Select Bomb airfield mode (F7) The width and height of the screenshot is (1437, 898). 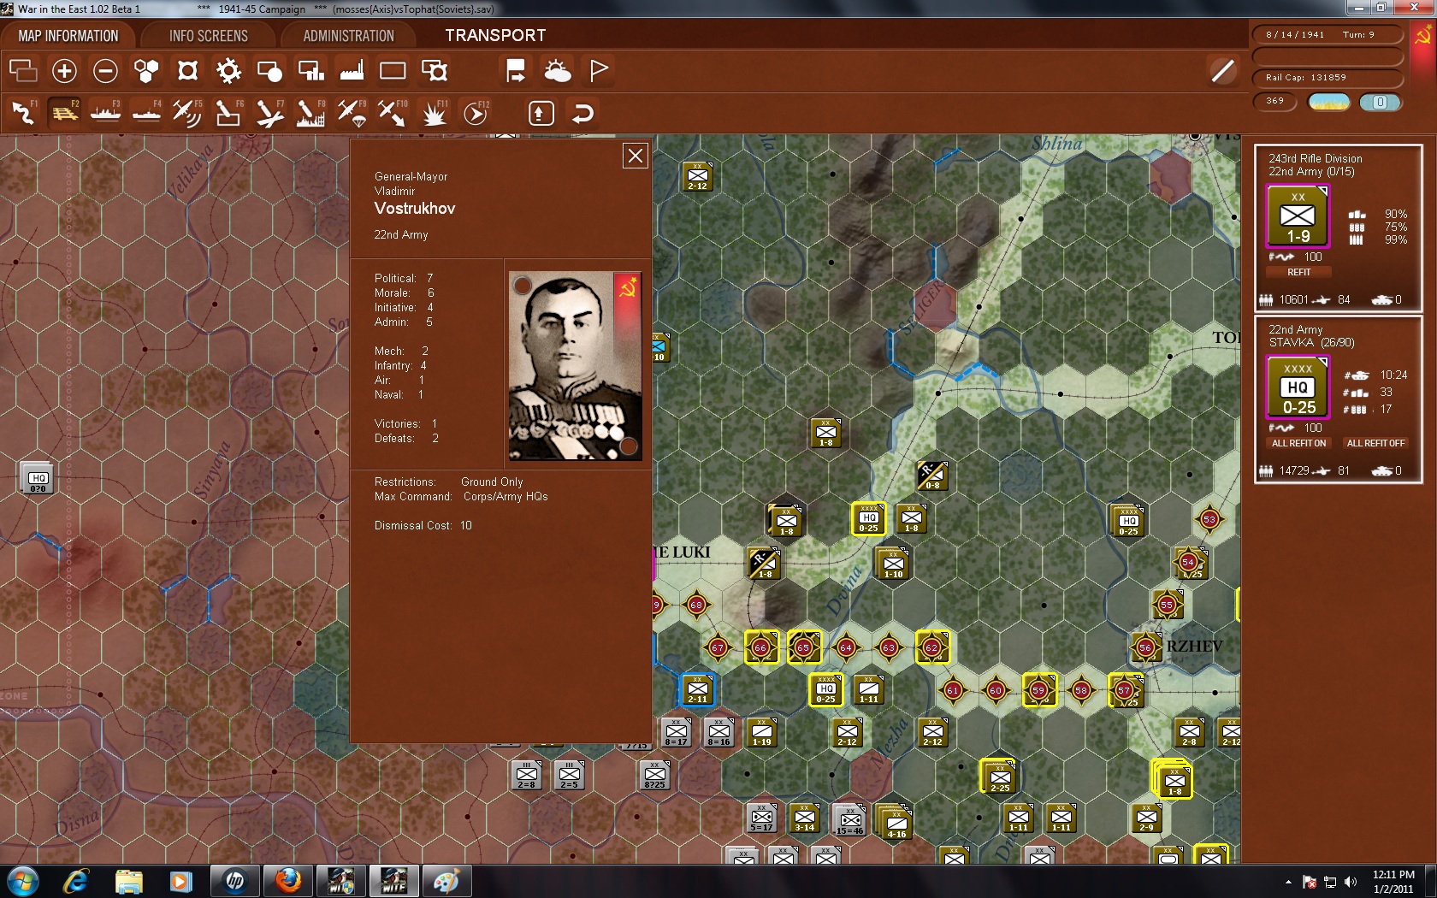tap(269, 112)
